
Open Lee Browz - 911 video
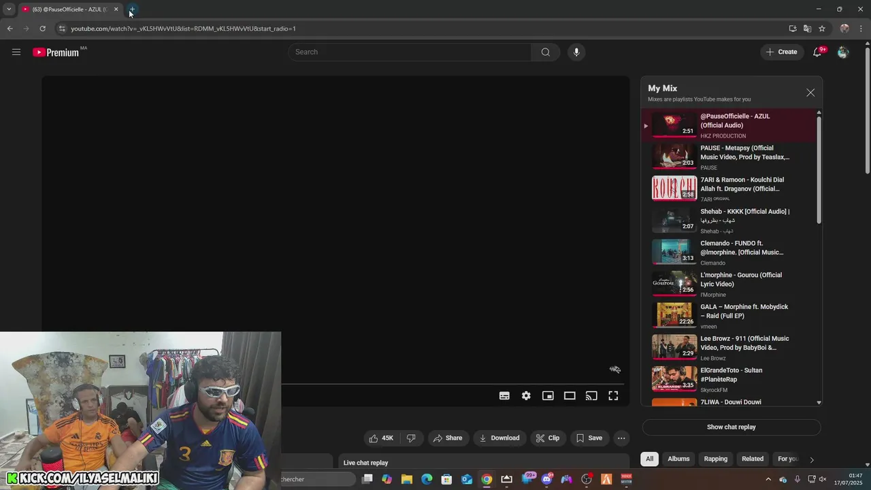pyautogui.click(x=729, y=348)
